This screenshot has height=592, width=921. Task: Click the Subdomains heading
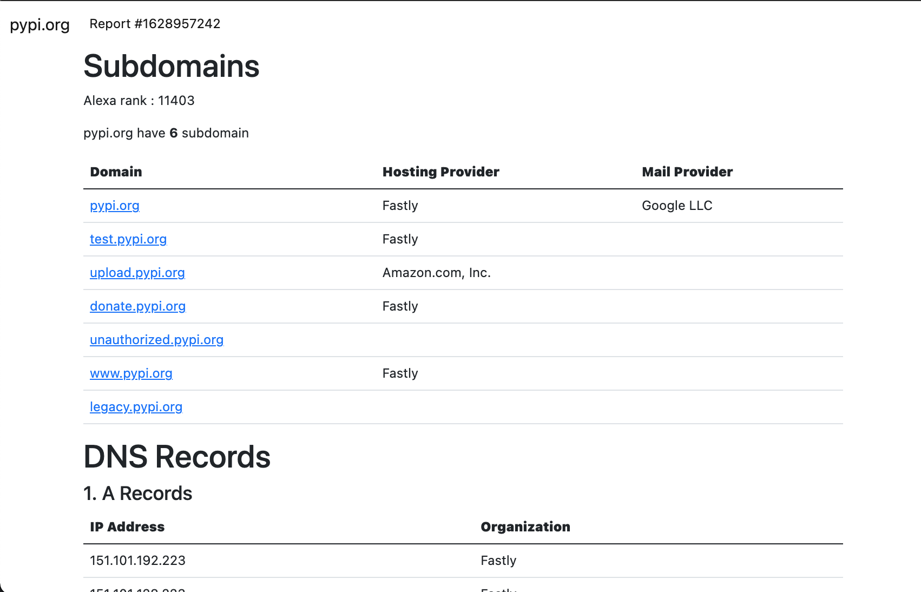click(x=172, y=67)
